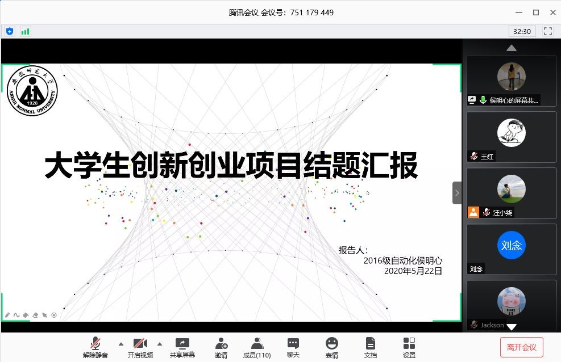The image size is (561, 362).
Task: Open the Members (成员 110) list
Action: pos(257,347)
